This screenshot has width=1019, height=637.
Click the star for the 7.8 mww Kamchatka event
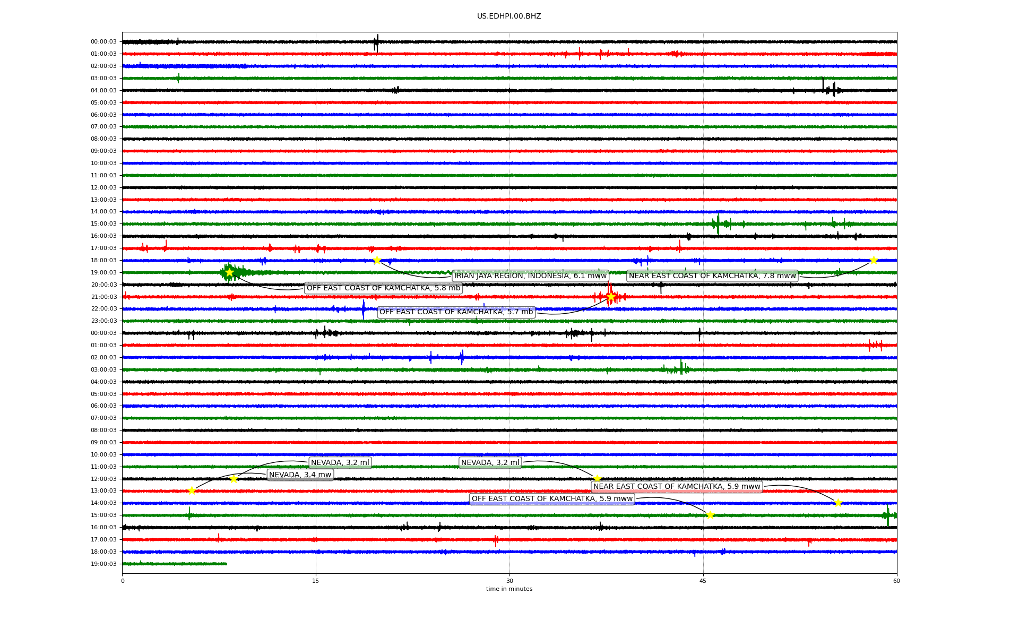click(x=874, y=260)
